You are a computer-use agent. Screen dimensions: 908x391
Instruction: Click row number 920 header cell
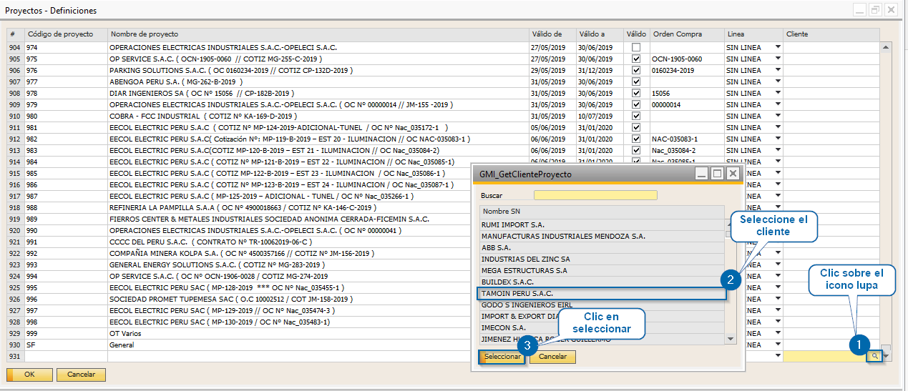pyautogui.click(x=16, y=230)
